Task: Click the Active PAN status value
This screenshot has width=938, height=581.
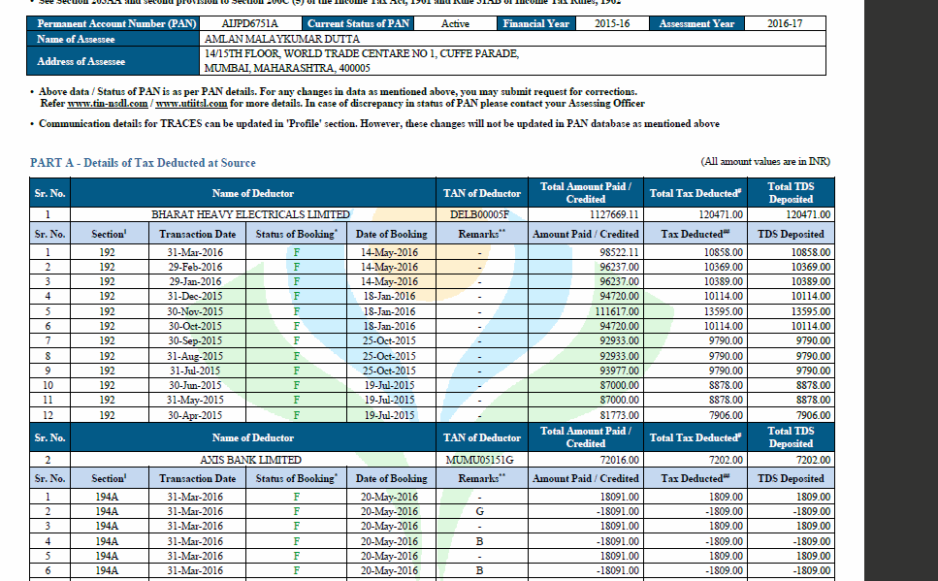Action: click(455, 23)
